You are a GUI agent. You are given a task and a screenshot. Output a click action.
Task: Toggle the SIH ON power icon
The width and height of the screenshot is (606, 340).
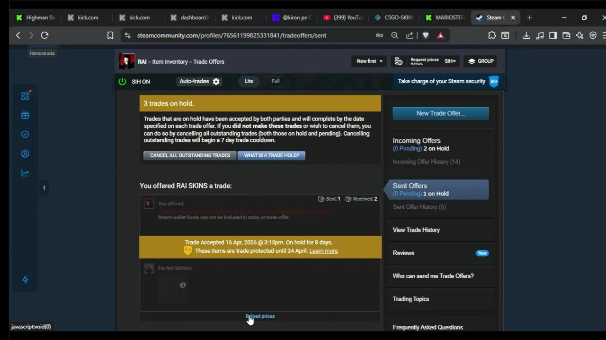pos(122,81)
